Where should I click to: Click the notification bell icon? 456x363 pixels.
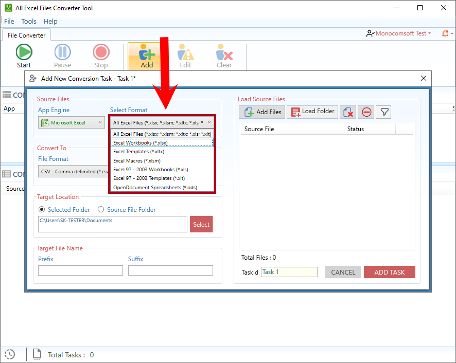(x=445, y=33)
